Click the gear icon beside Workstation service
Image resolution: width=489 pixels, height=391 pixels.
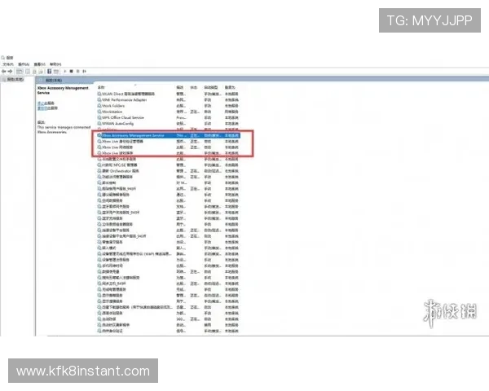pos(99,111)
